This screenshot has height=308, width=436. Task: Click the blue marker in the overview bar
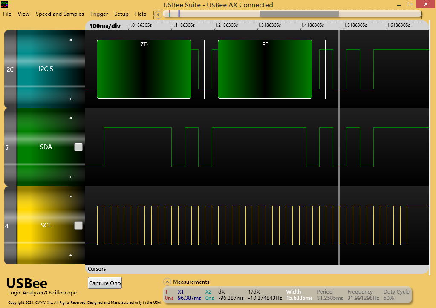pyautogui.click(x=179, y=13)
